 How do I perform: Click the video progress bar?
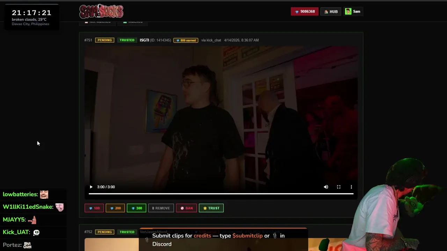point(221,193)
